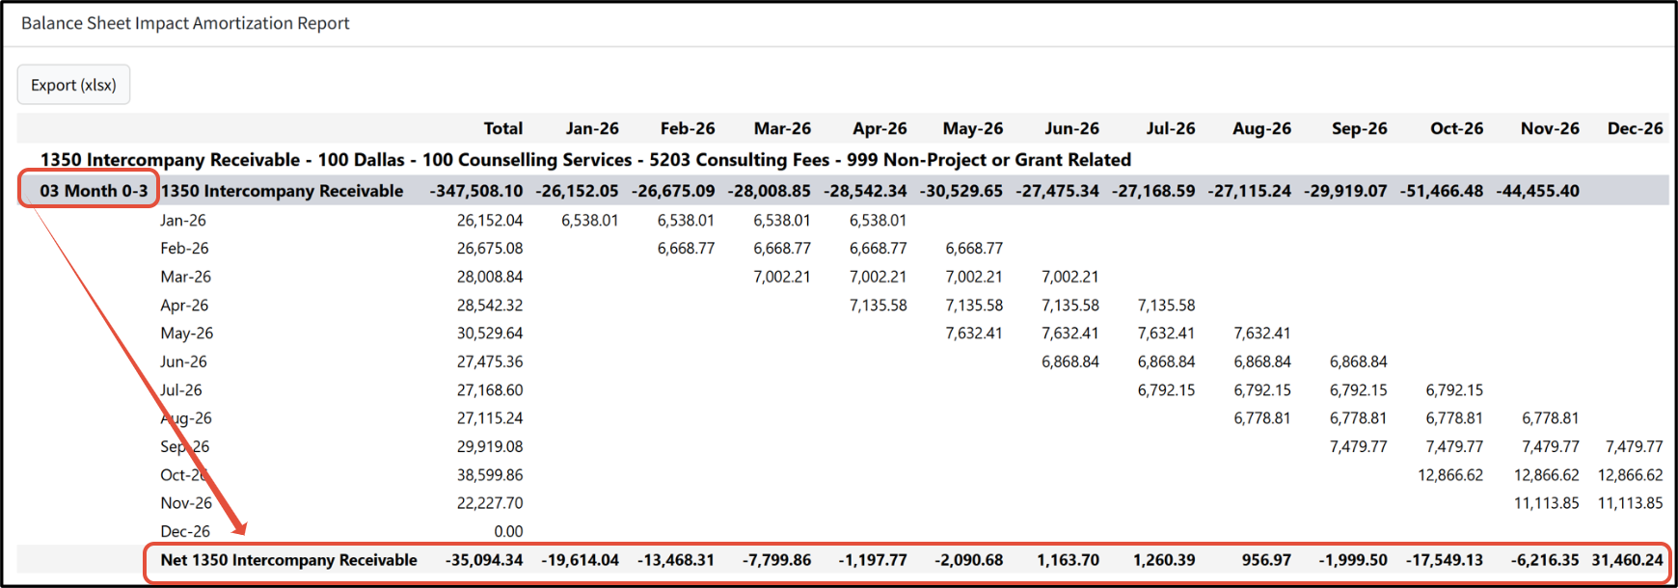Click the total value -347,508.10
The width and height of the screenshot is (1678, 588).
point(476,191)
